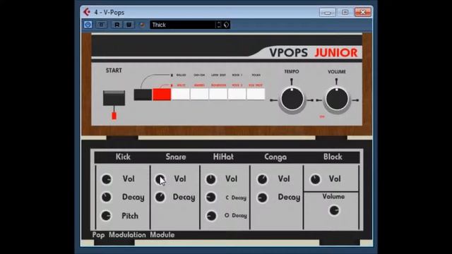Click the HiHat Vol knob
The width and height of the screenshot is (452, 254).
[211, 179]
